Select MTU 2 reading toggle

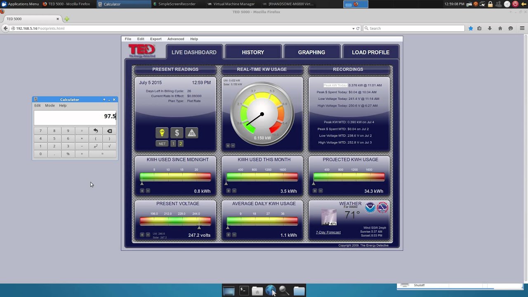tap(181, 144)
